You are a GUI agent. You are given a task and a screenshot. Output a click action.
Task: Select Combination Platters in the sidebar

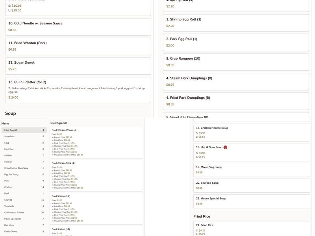click(x=24, y=212)
